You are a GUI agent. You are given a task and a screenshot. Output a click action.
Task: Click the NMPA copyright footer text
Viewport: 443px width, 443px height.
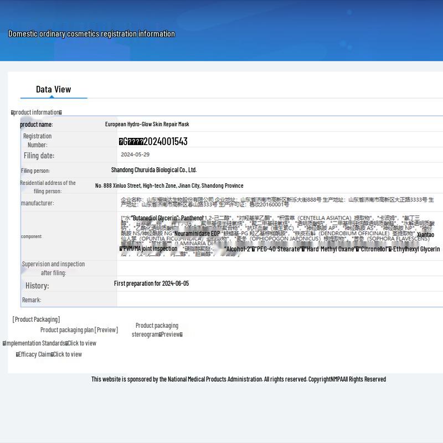click(238, 379)
